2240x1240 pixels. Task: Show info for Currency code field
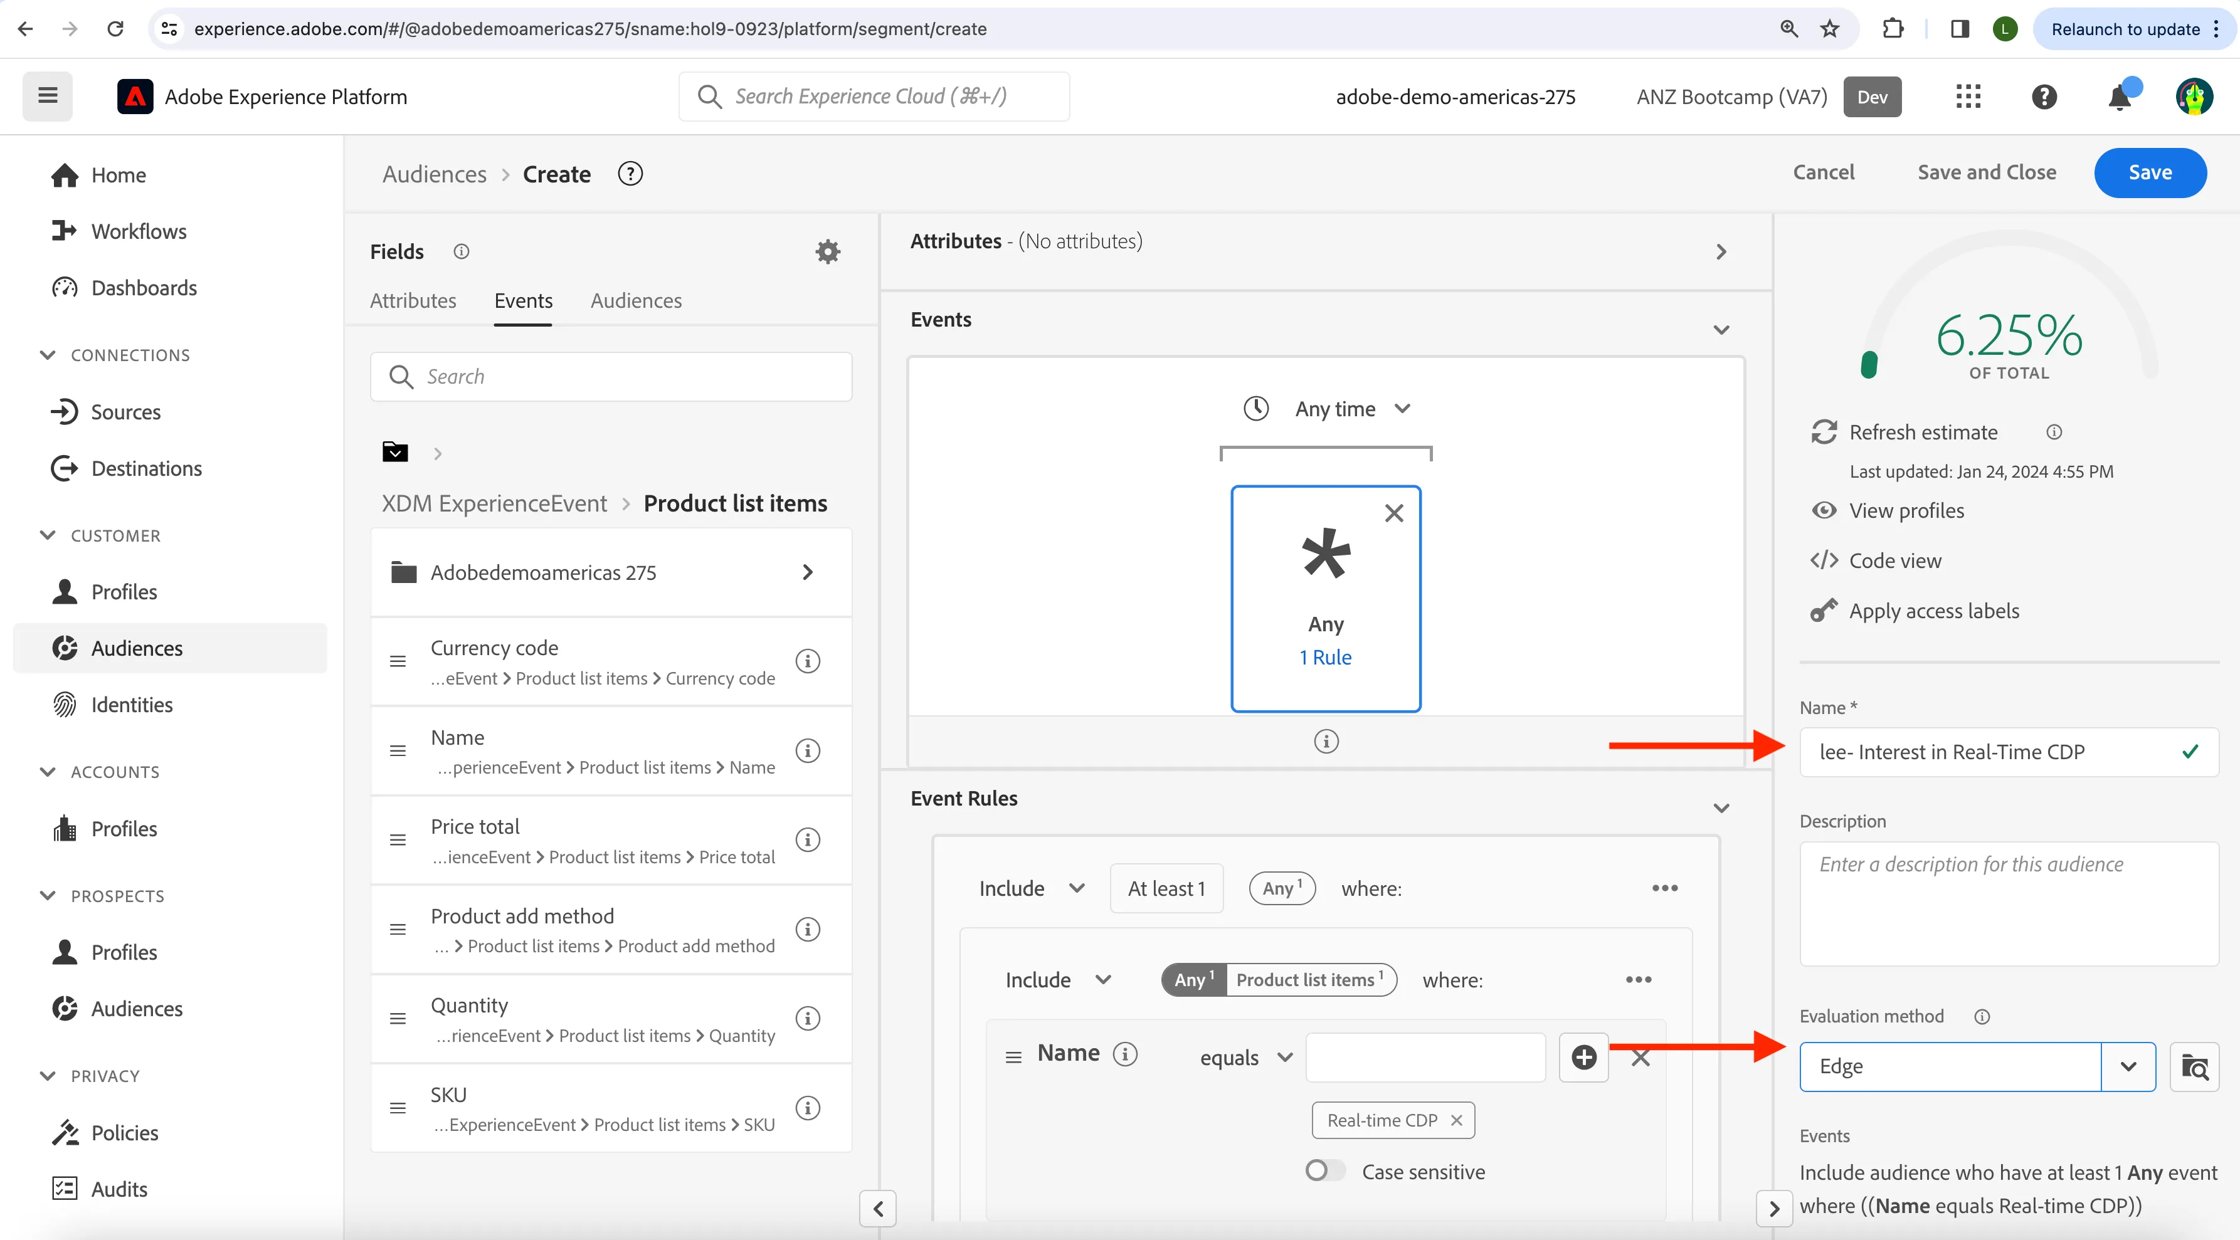808,661
